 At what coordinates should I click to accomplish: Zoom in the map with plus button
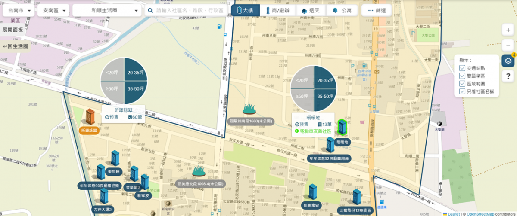508,29
